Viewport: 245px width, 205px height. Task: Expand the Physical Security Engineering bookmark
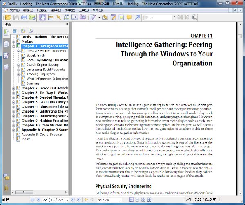coord(18,51)
